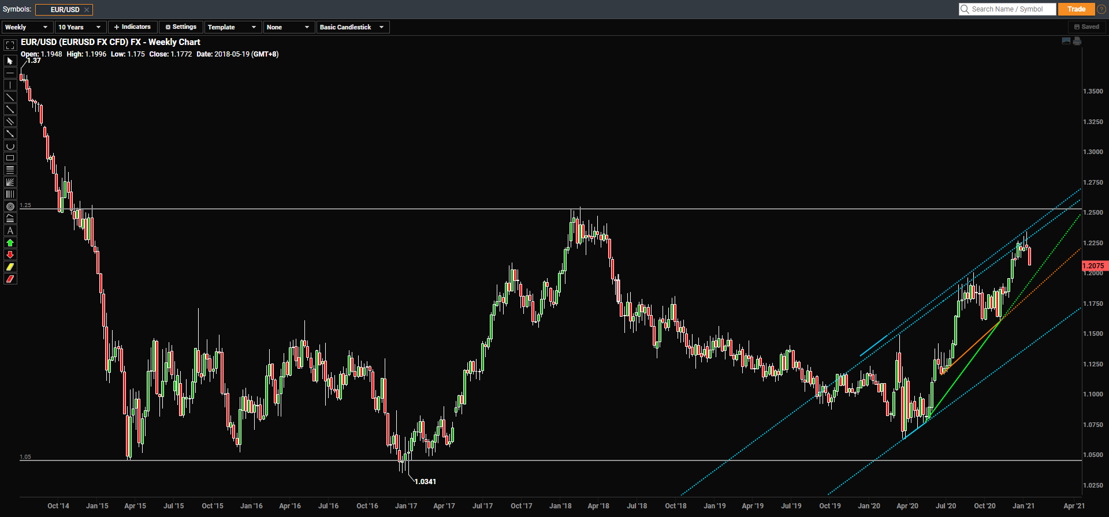Select the horizontal line drawing tool

pos(10,73)
